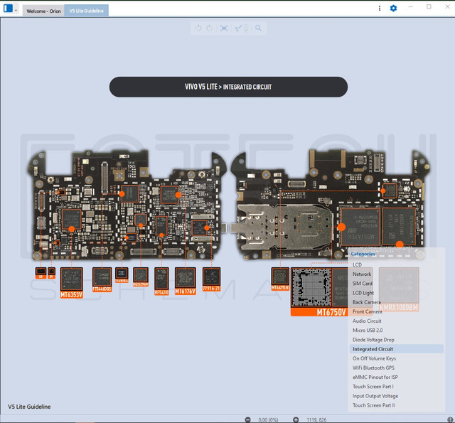Viewport: 455px width, 423px height.
Task: Click the MT6176V chip thumbnail
Action: pyautogui.click(x=185, y=281)
